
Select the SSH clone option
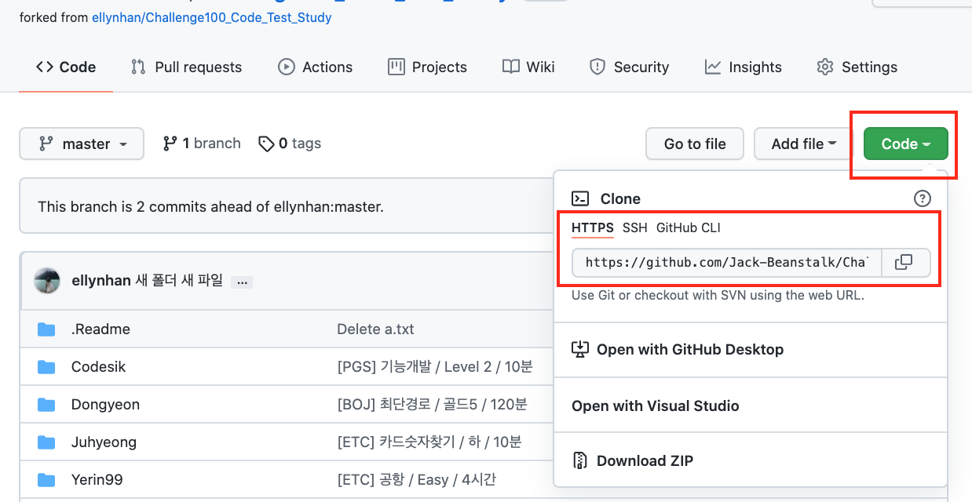[x=635, y=228]
